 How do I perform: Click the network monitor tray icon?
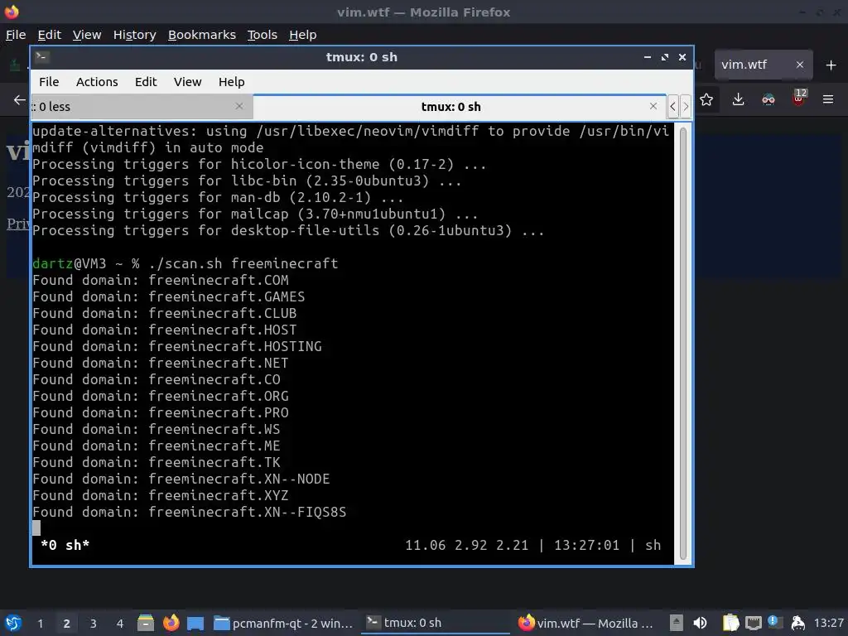coord(753,623)
